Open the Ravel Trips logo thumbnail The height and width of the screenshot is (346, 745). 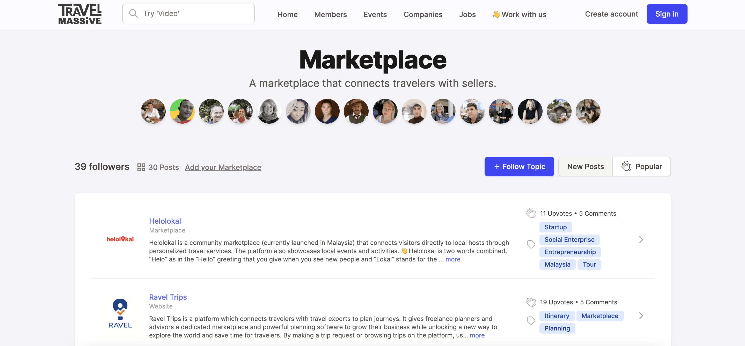(120, 314)
